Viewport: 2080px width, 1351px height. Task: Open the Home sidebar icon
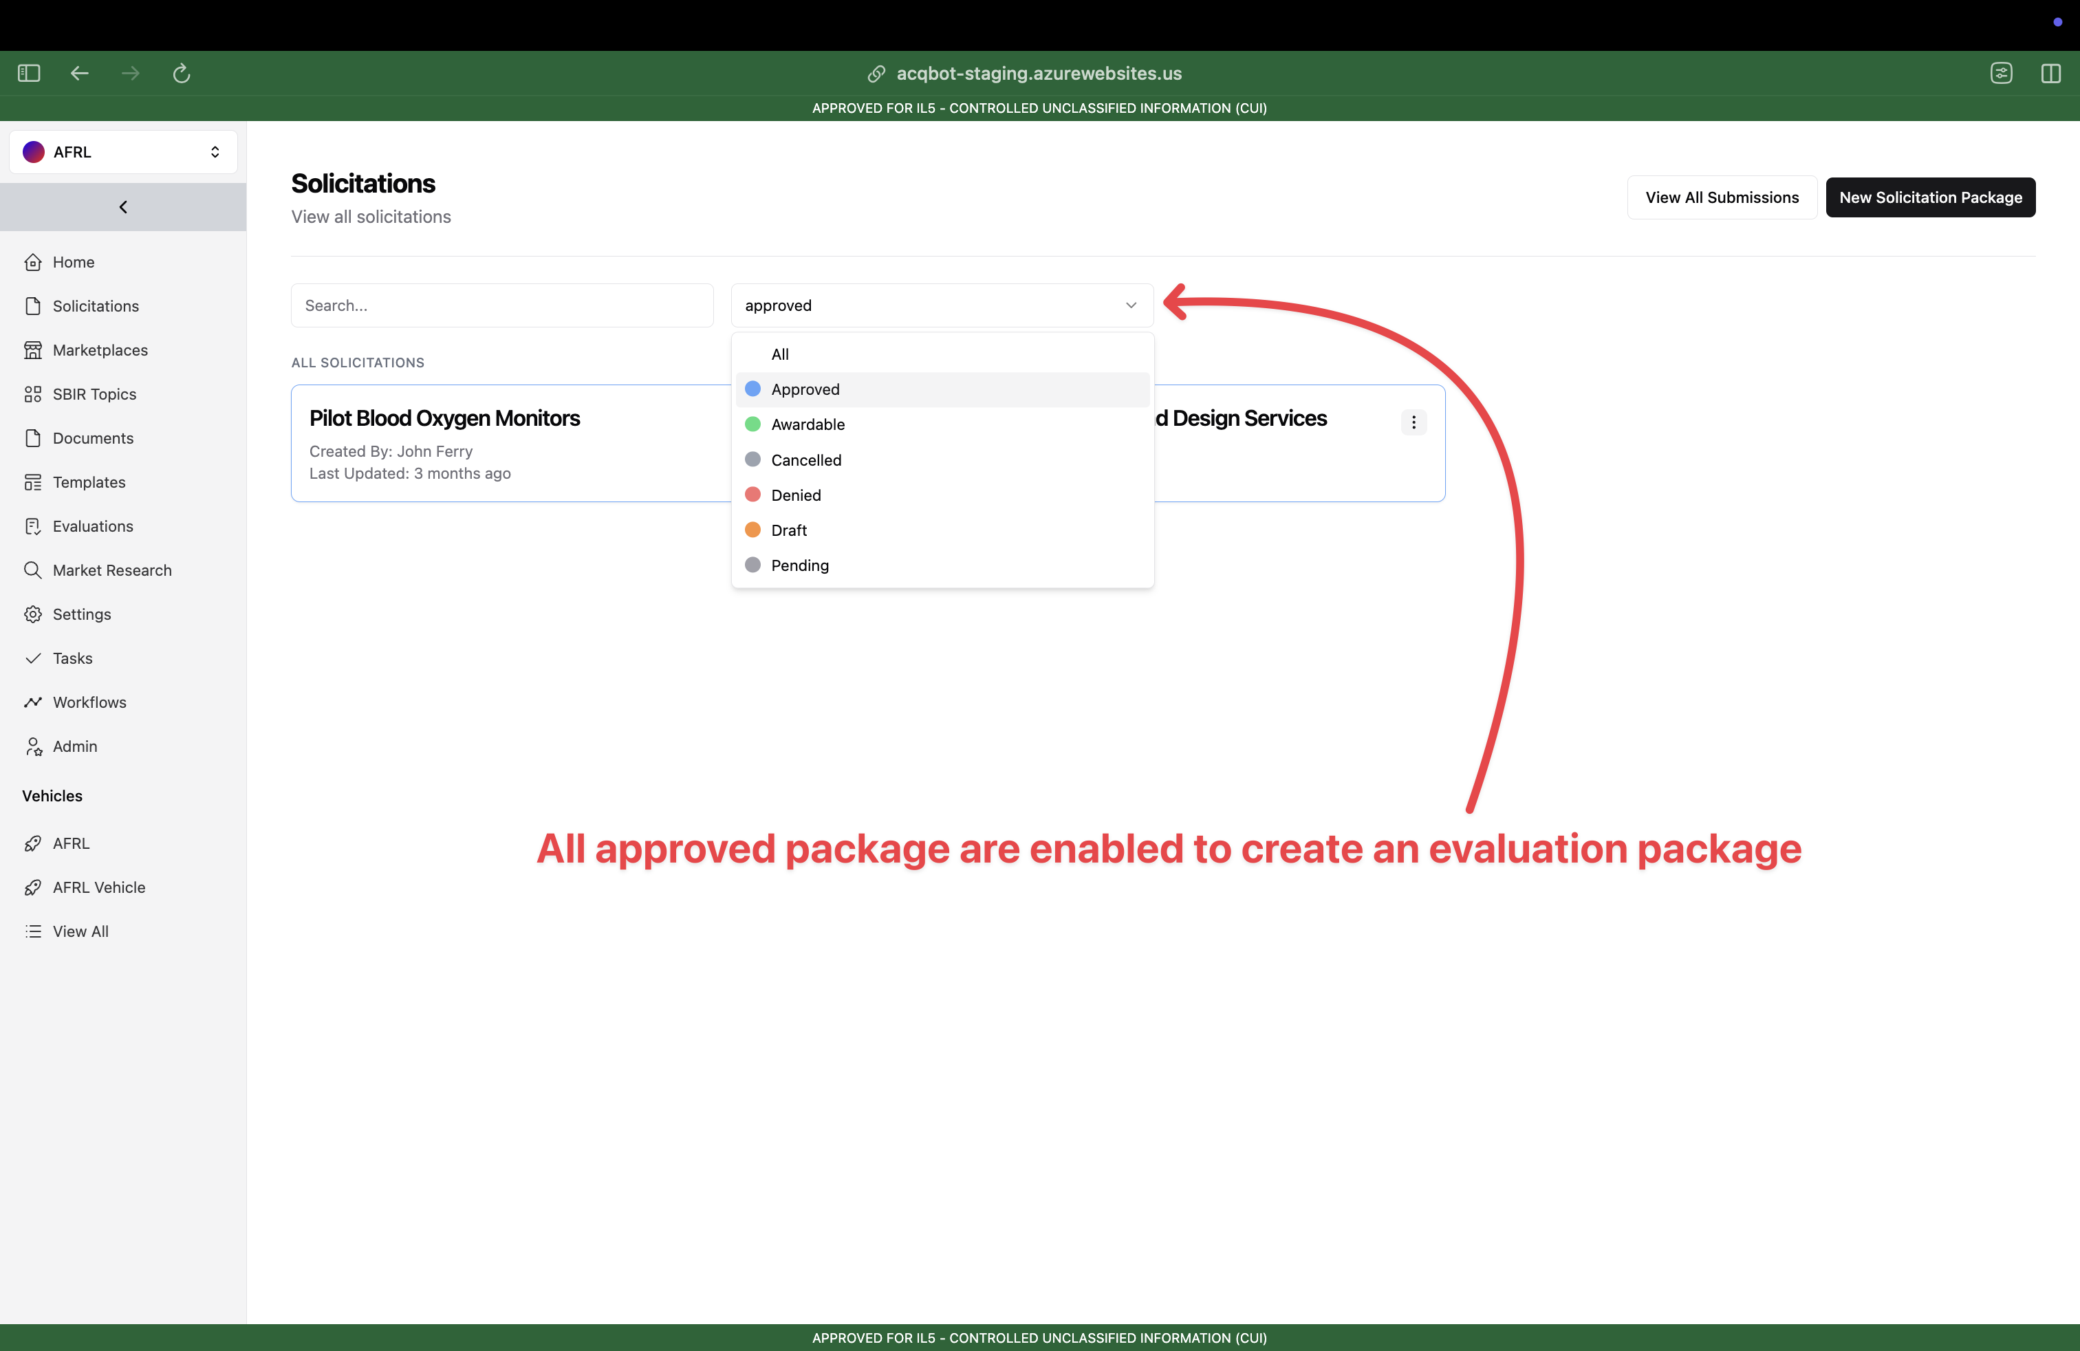pos(33,262)
